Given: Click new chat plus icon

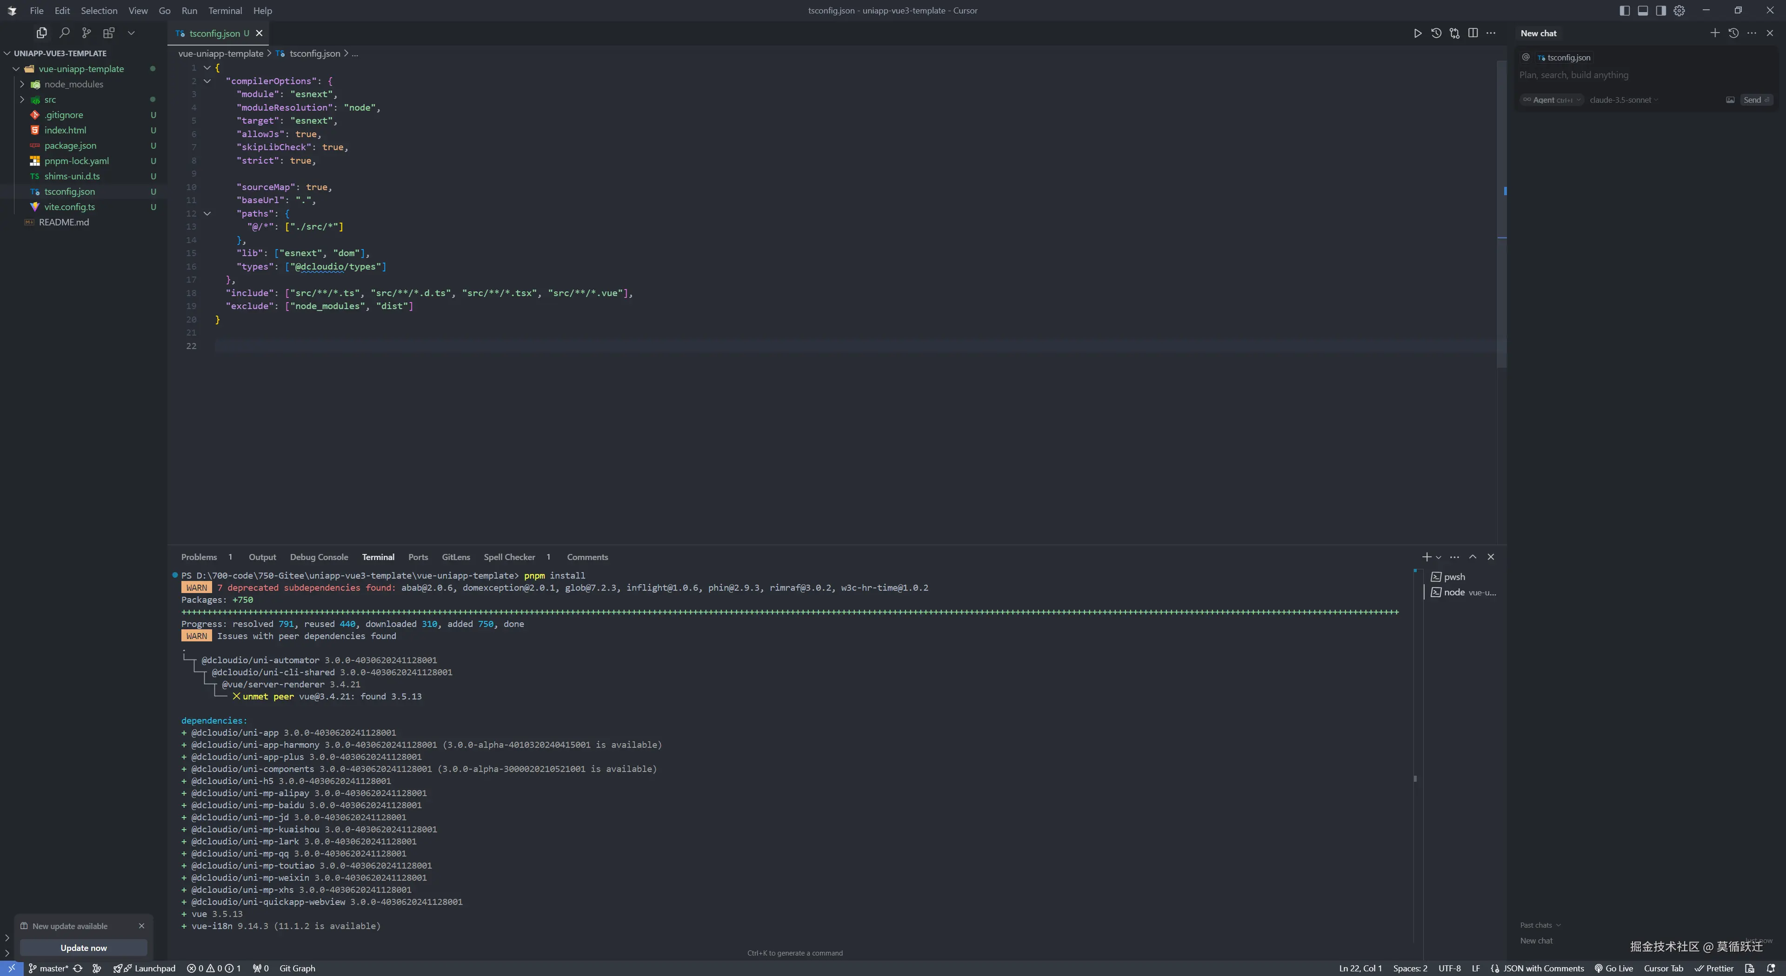Looking at the screenshot, I should [x=1714, y=33].
